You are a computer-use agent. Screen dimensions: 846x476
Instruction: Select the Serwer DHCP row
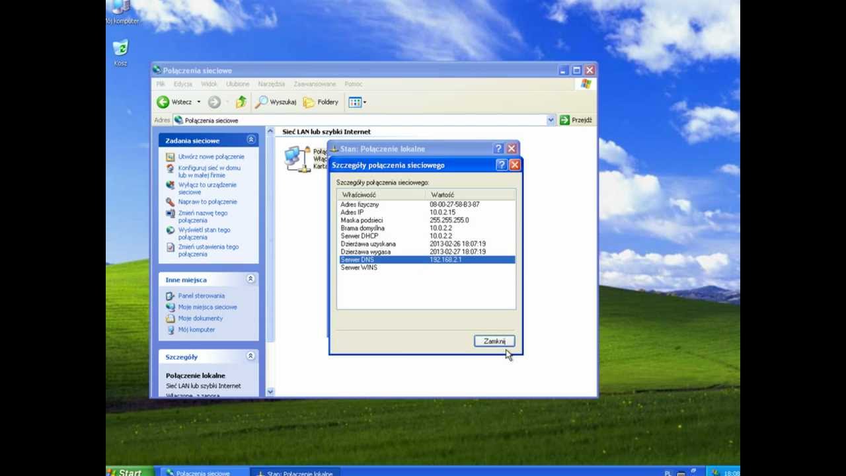coord(426,236)
